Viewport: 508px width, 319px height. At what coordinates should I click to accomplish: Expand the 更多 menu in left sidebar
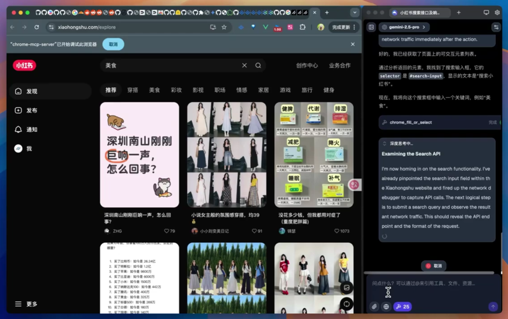26,304
